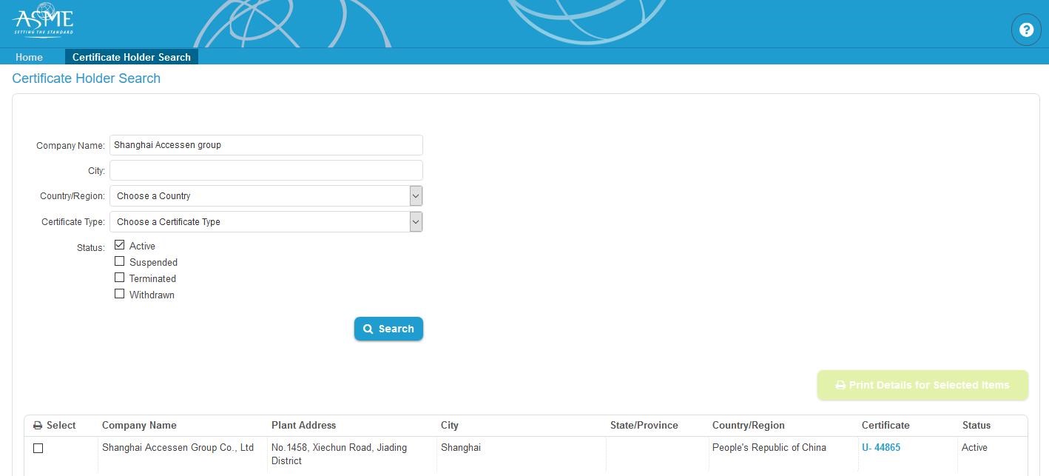
Task: Focus the City text field
Action: (266, 170)
